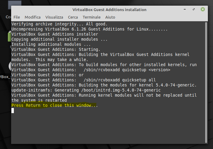Open the Cerca menu
Screen dimensions: 213x149
tap(73, 17)
